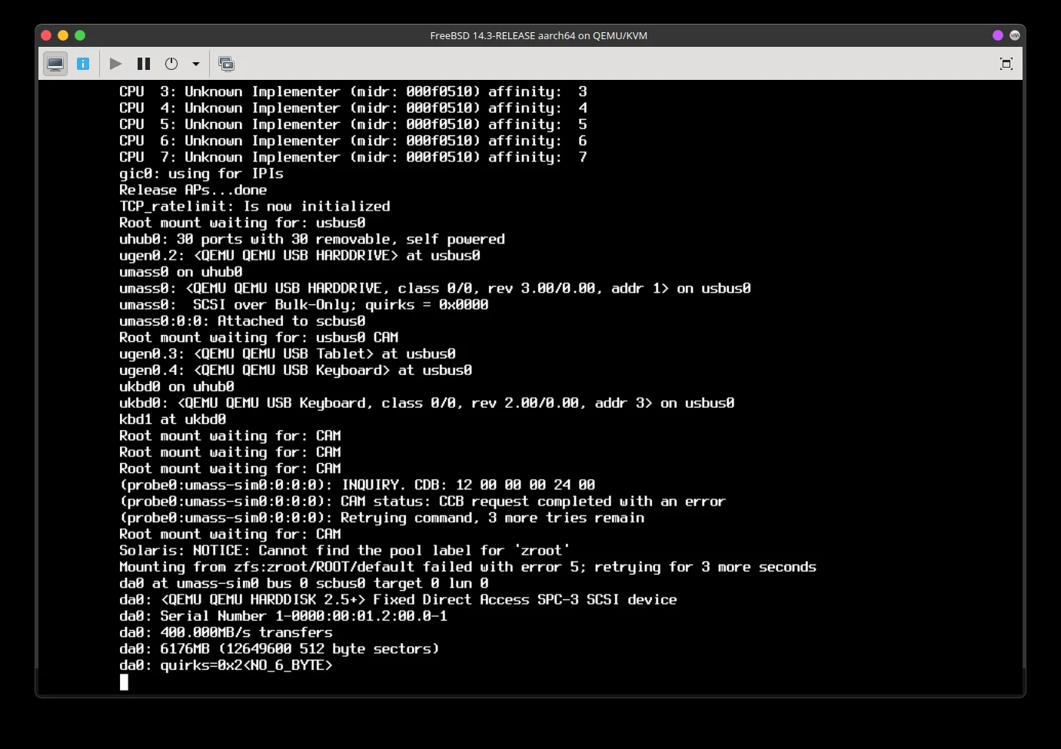Screen dimensions: 1061x749
Task: Switch the console to fullscreen
Action: pyautogui.click(x=1006, y=64)
